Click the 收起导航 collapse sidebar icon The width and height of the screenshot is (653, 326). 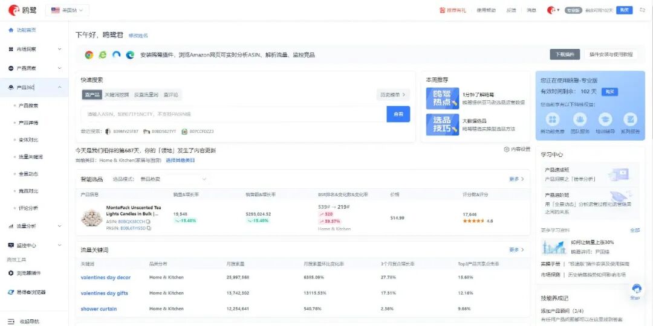click(11, 321)
